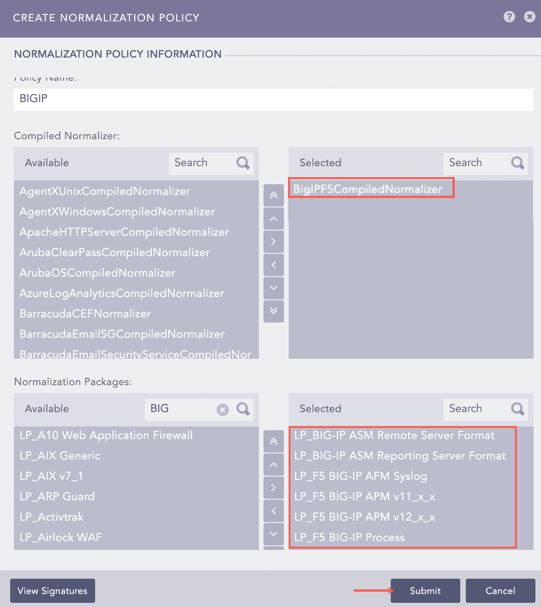Move compiled normalizer to top with double-up arrow
Screen dimensions: 541x607
click(274, 195)
